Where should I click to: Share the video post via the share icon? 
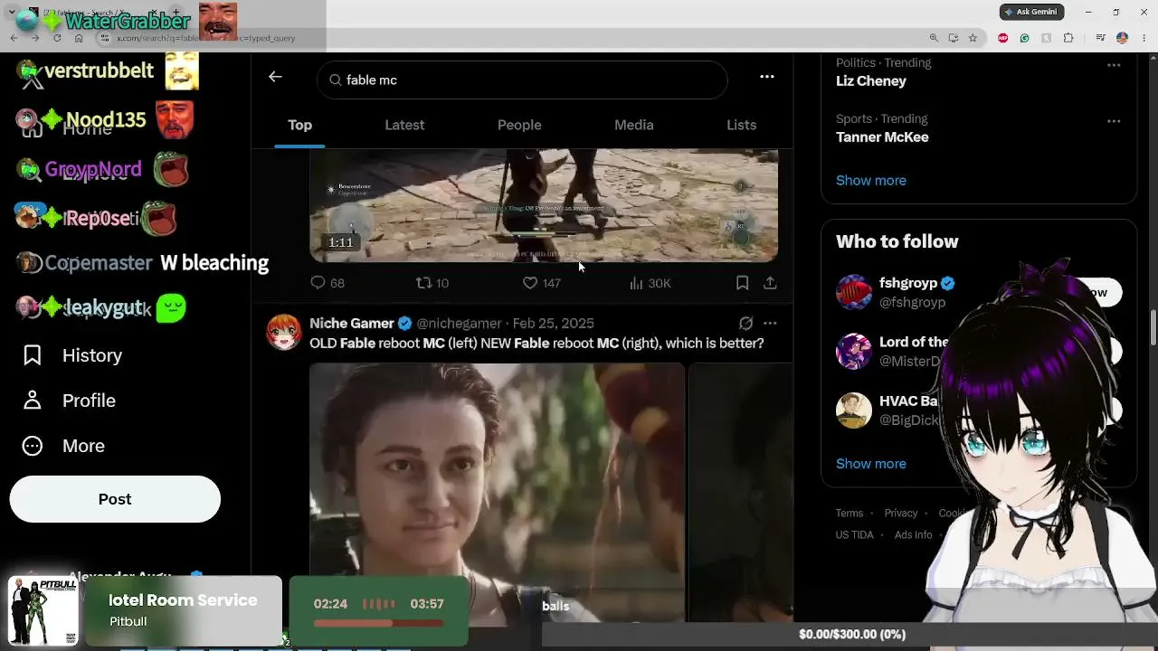[x=770, y=283]
